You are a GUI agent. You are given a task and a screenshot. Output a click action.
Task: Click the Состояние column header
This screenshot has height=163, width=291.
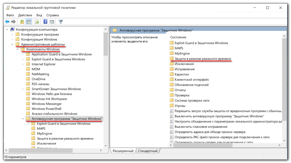[x=178, y=37]
